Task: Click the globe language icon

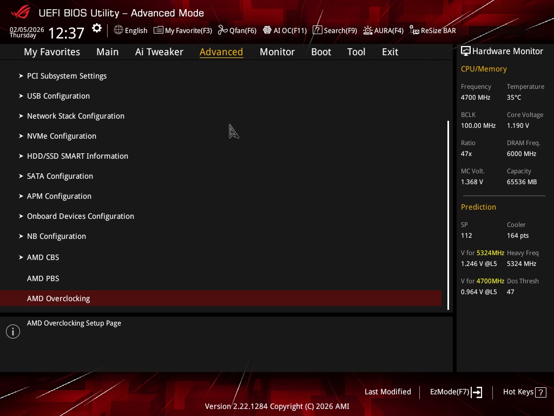Action: [x=118, y=30]
